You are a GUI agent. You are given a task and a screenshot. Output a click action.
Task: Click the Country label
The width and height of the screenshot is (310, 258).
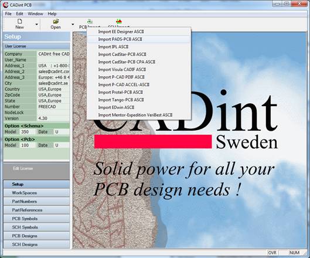[x=12, y=89]
